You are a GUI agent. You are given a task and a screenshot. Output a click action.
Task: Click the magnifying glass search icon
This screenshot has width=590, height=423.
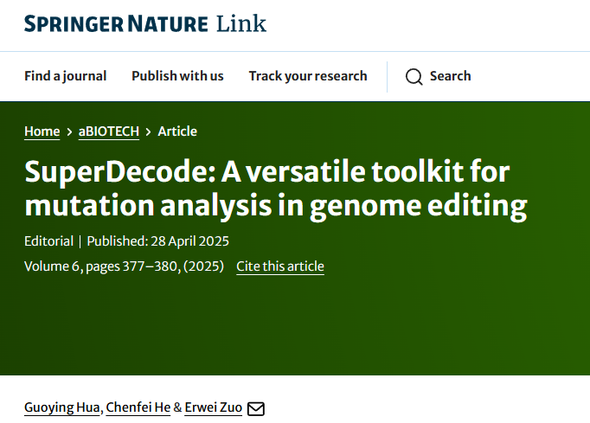click(x=414, y=76)
